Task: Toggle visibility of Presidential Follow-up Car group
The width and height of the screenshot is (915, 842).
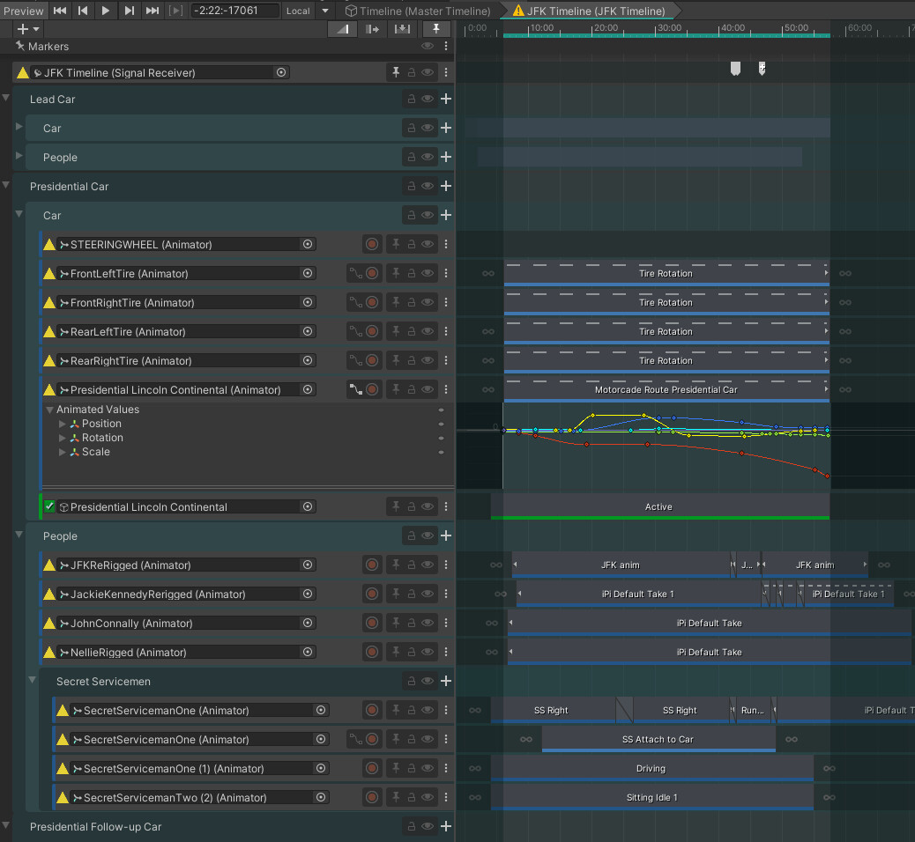Action: (x=428, y=826)
